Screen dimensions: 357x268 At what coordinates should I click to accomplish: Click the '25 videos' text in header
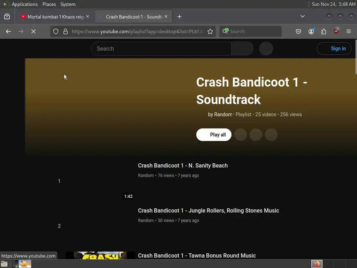pos(265,114)
